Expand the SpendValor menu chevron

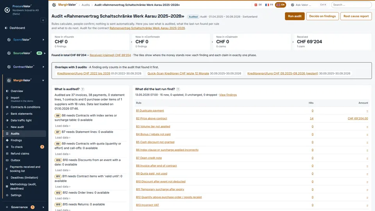click(43, 40)
